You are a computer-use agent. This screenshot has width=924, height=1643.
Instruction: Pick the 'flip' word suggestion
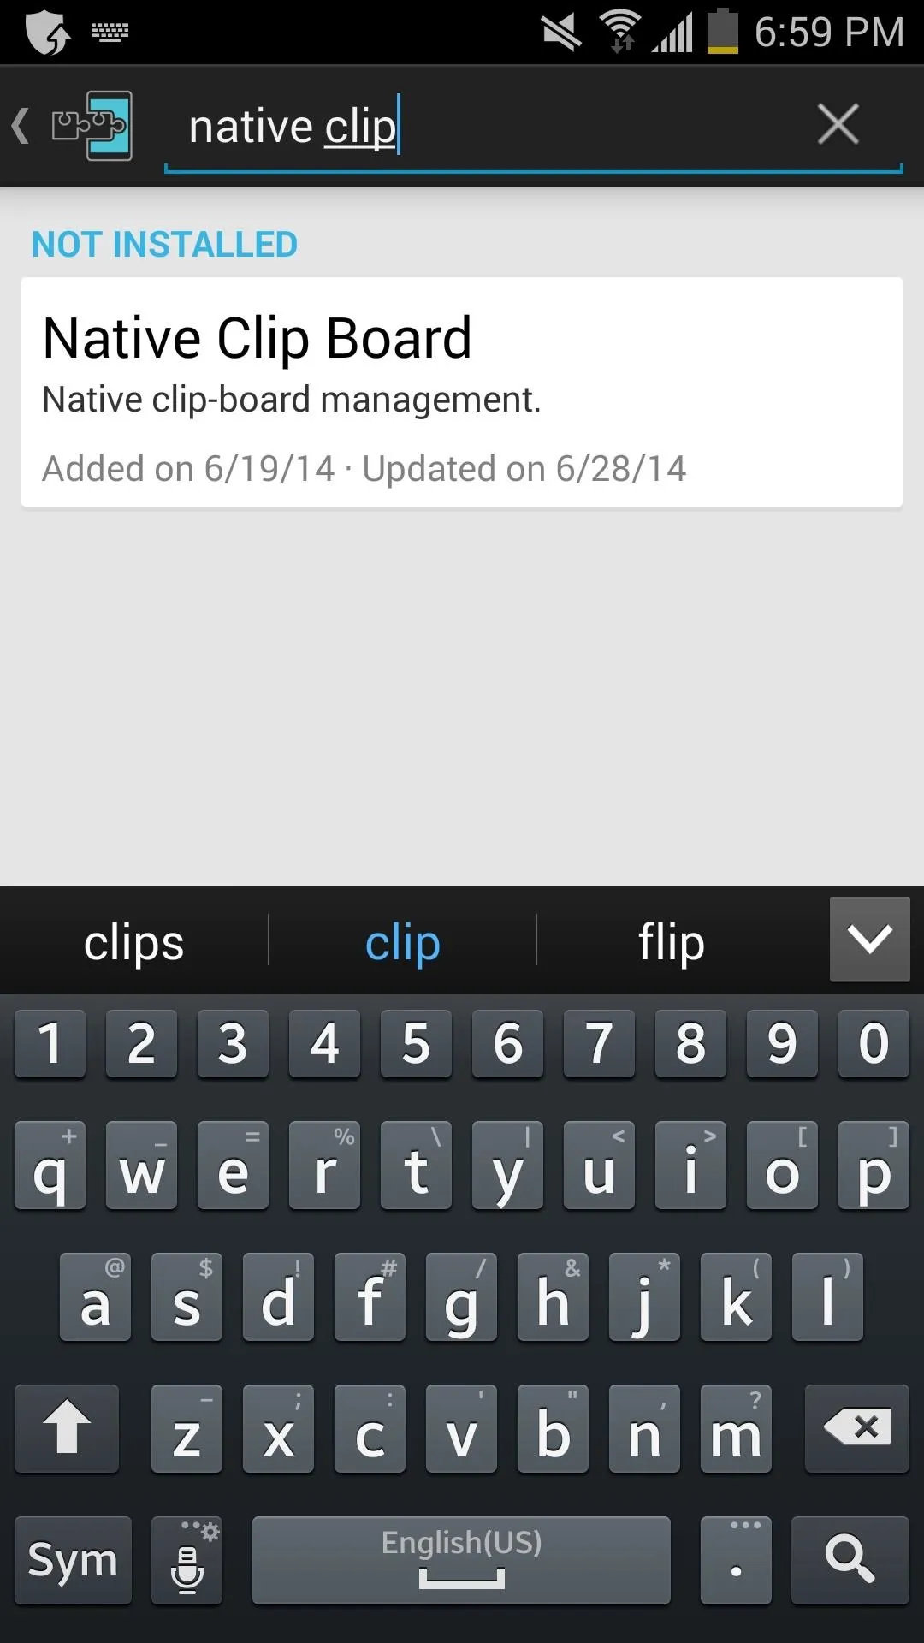[x=672, y=942]
